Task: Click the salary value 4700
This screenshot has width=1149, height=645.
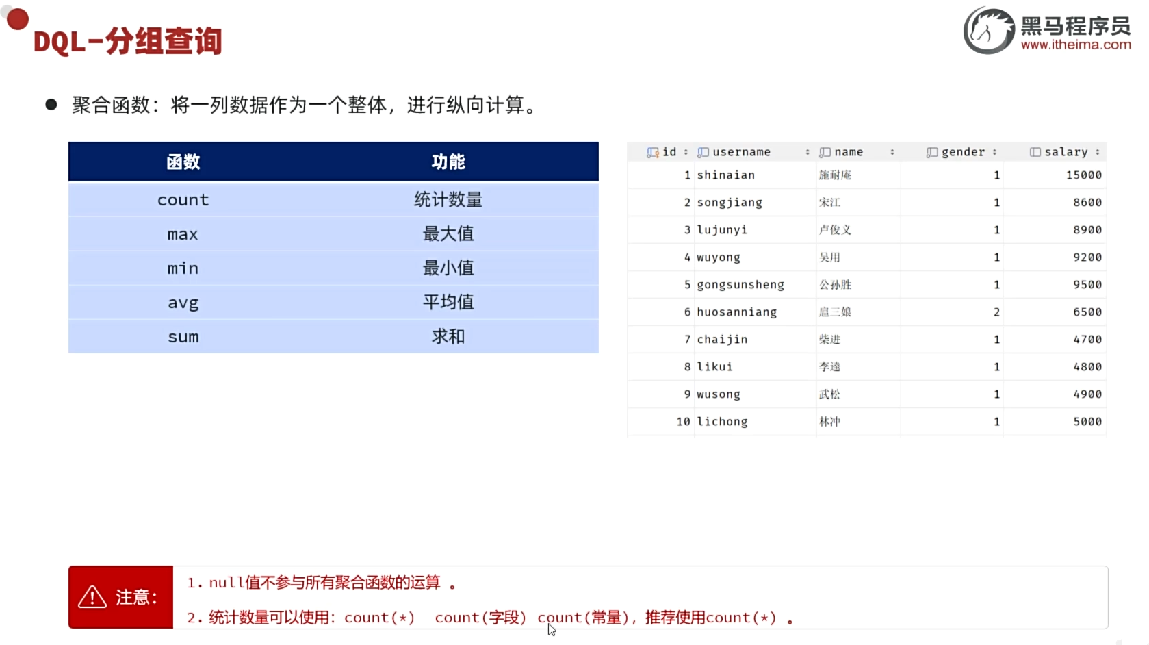Action: coord(1087,340)
